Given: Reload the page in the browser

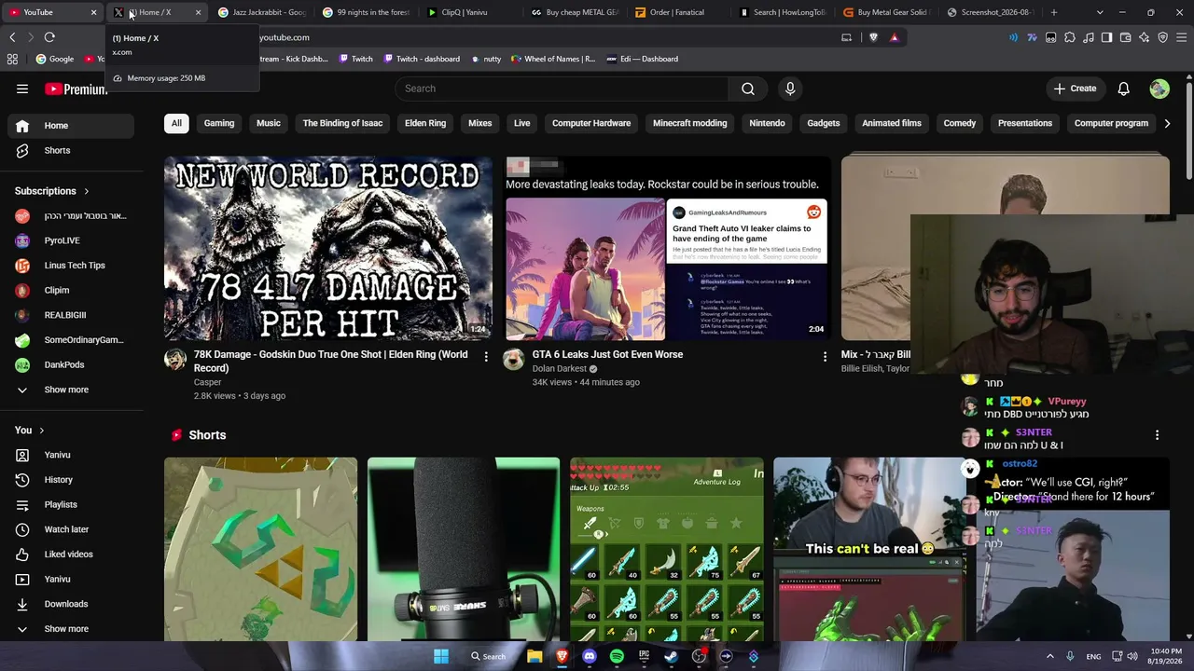Looking at the screenshot, I should pos(49,37).
